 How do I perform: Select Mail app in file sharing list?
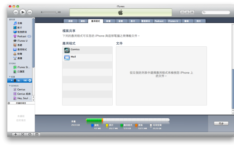87,58
